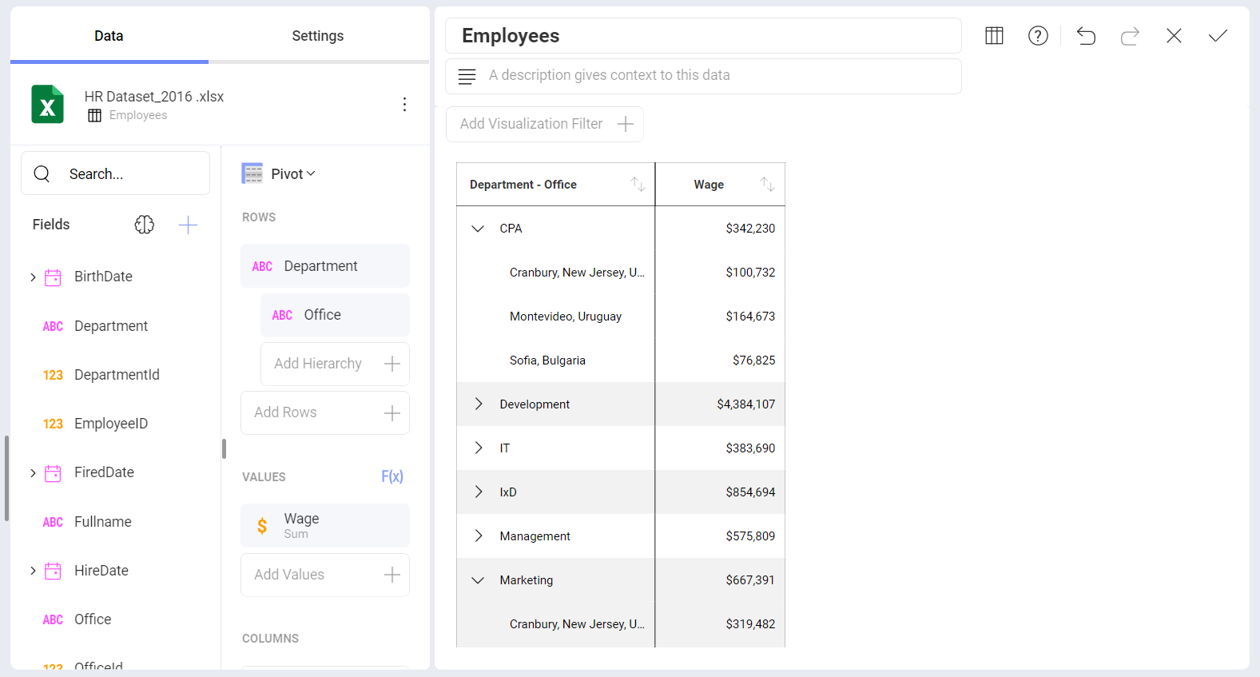Open the data insights brain icon
1260x677 pixels.
tap(145, 225)
